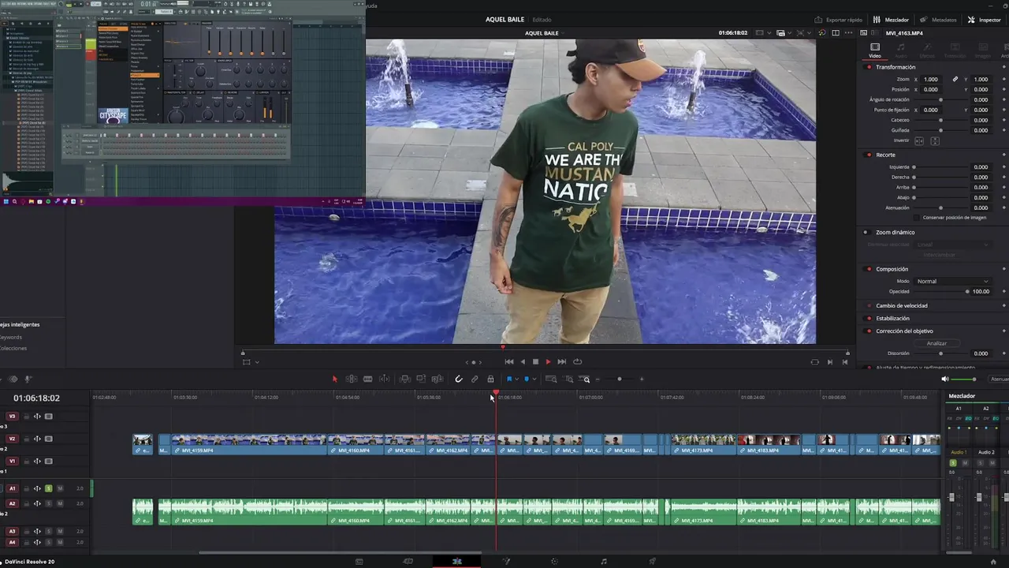Click the V3 track destination button
Screen dimensions: 1009x568
pos(12,417)
